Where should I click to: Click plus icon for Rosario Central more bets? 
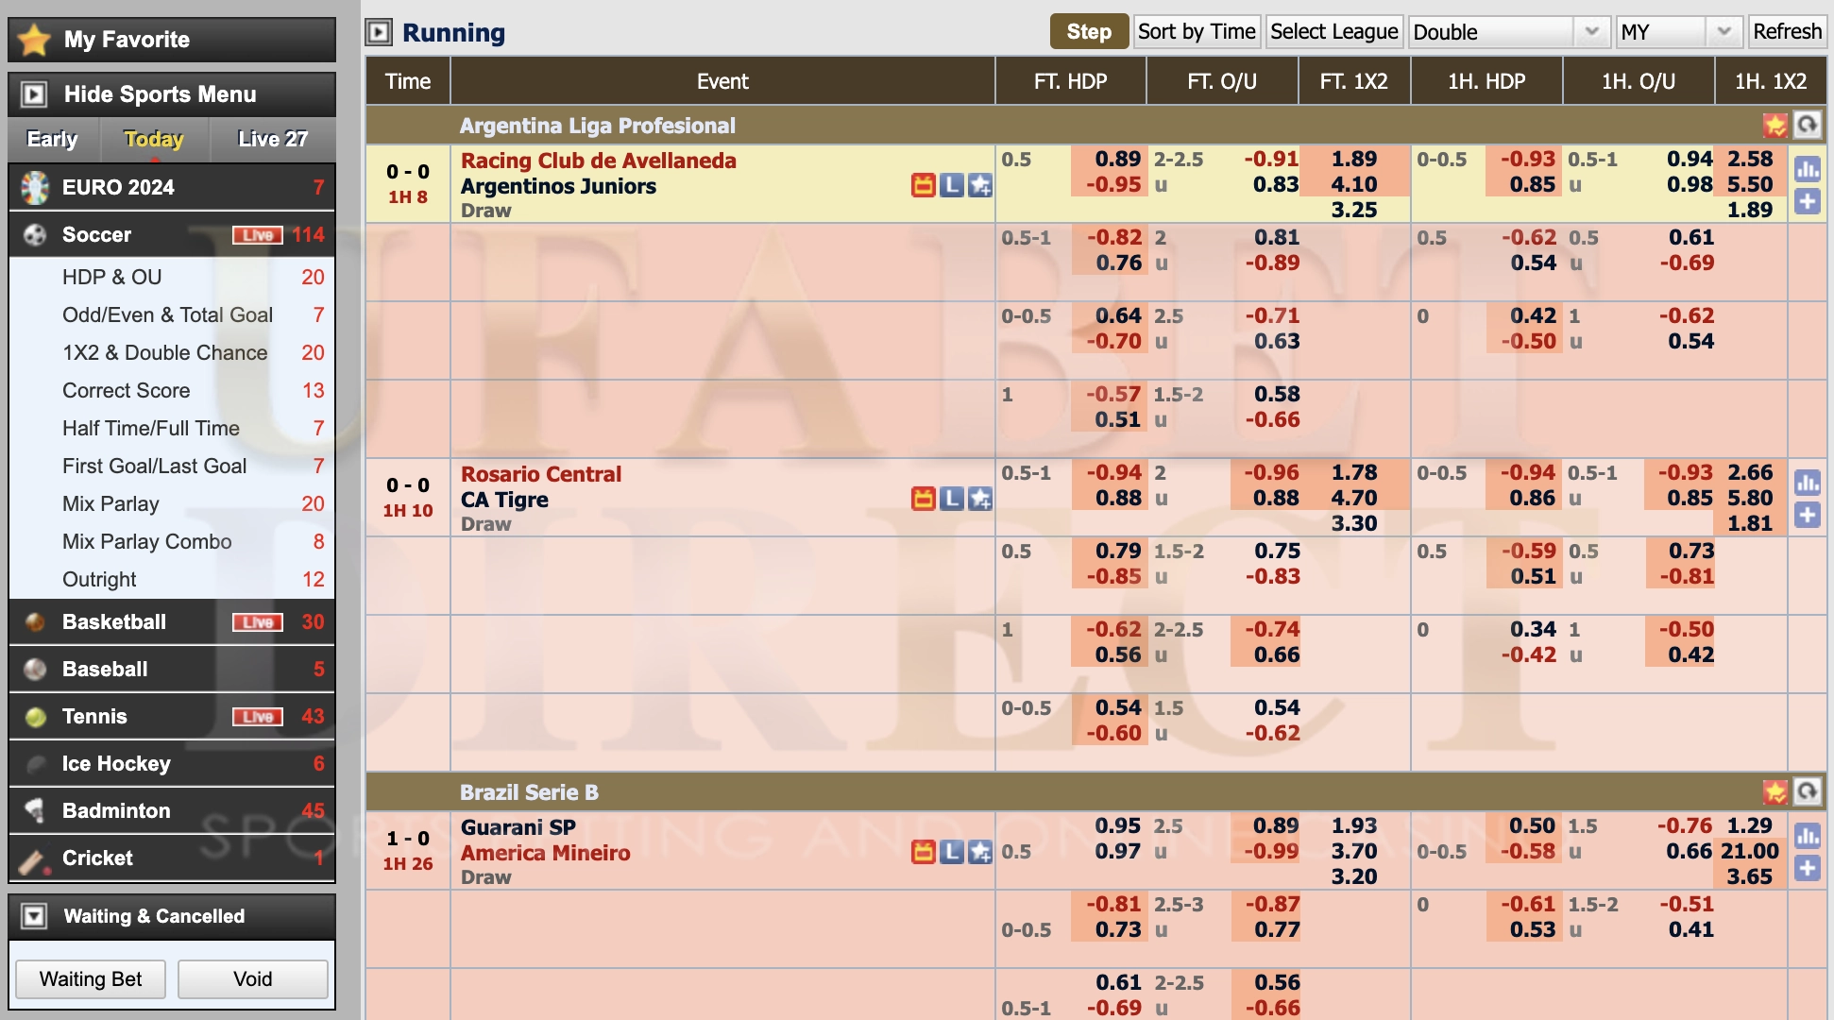1807,515
